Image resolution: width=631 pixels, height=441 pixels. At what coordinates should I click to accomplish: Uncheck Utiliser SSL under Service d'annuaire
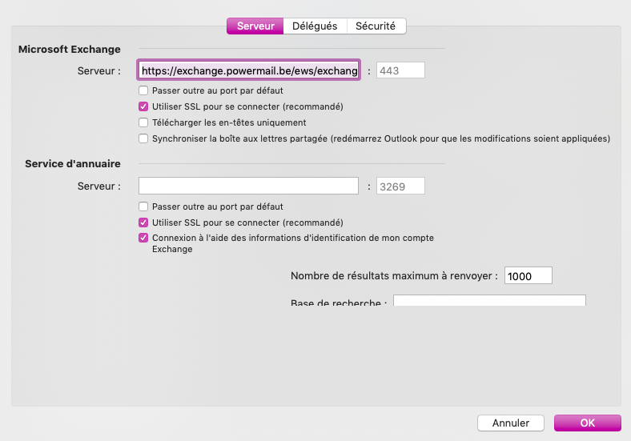coord(143,223)
